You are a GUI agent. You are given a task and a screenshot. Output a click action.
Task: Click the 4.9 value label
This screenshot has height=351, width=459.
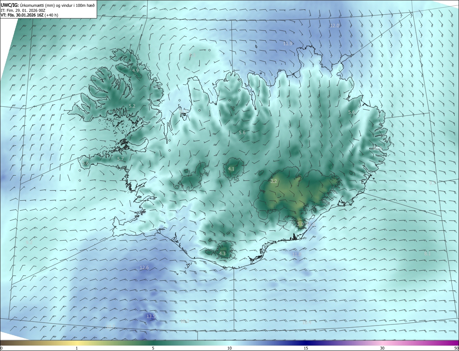tap(136, 71)
